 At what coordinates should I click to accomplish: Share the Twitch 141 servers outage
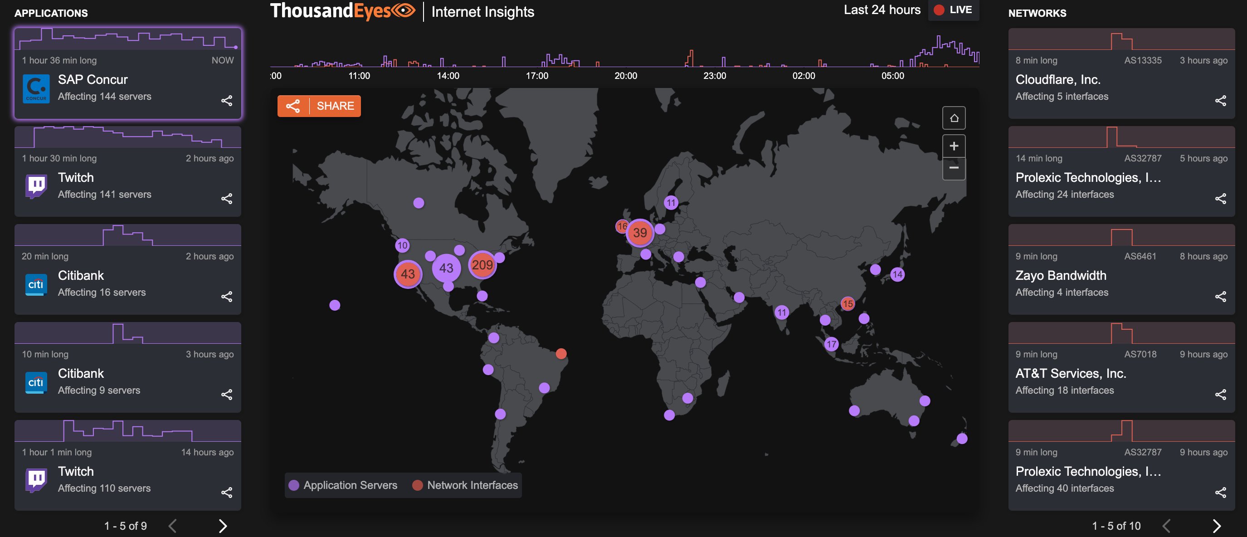[227, 199]
